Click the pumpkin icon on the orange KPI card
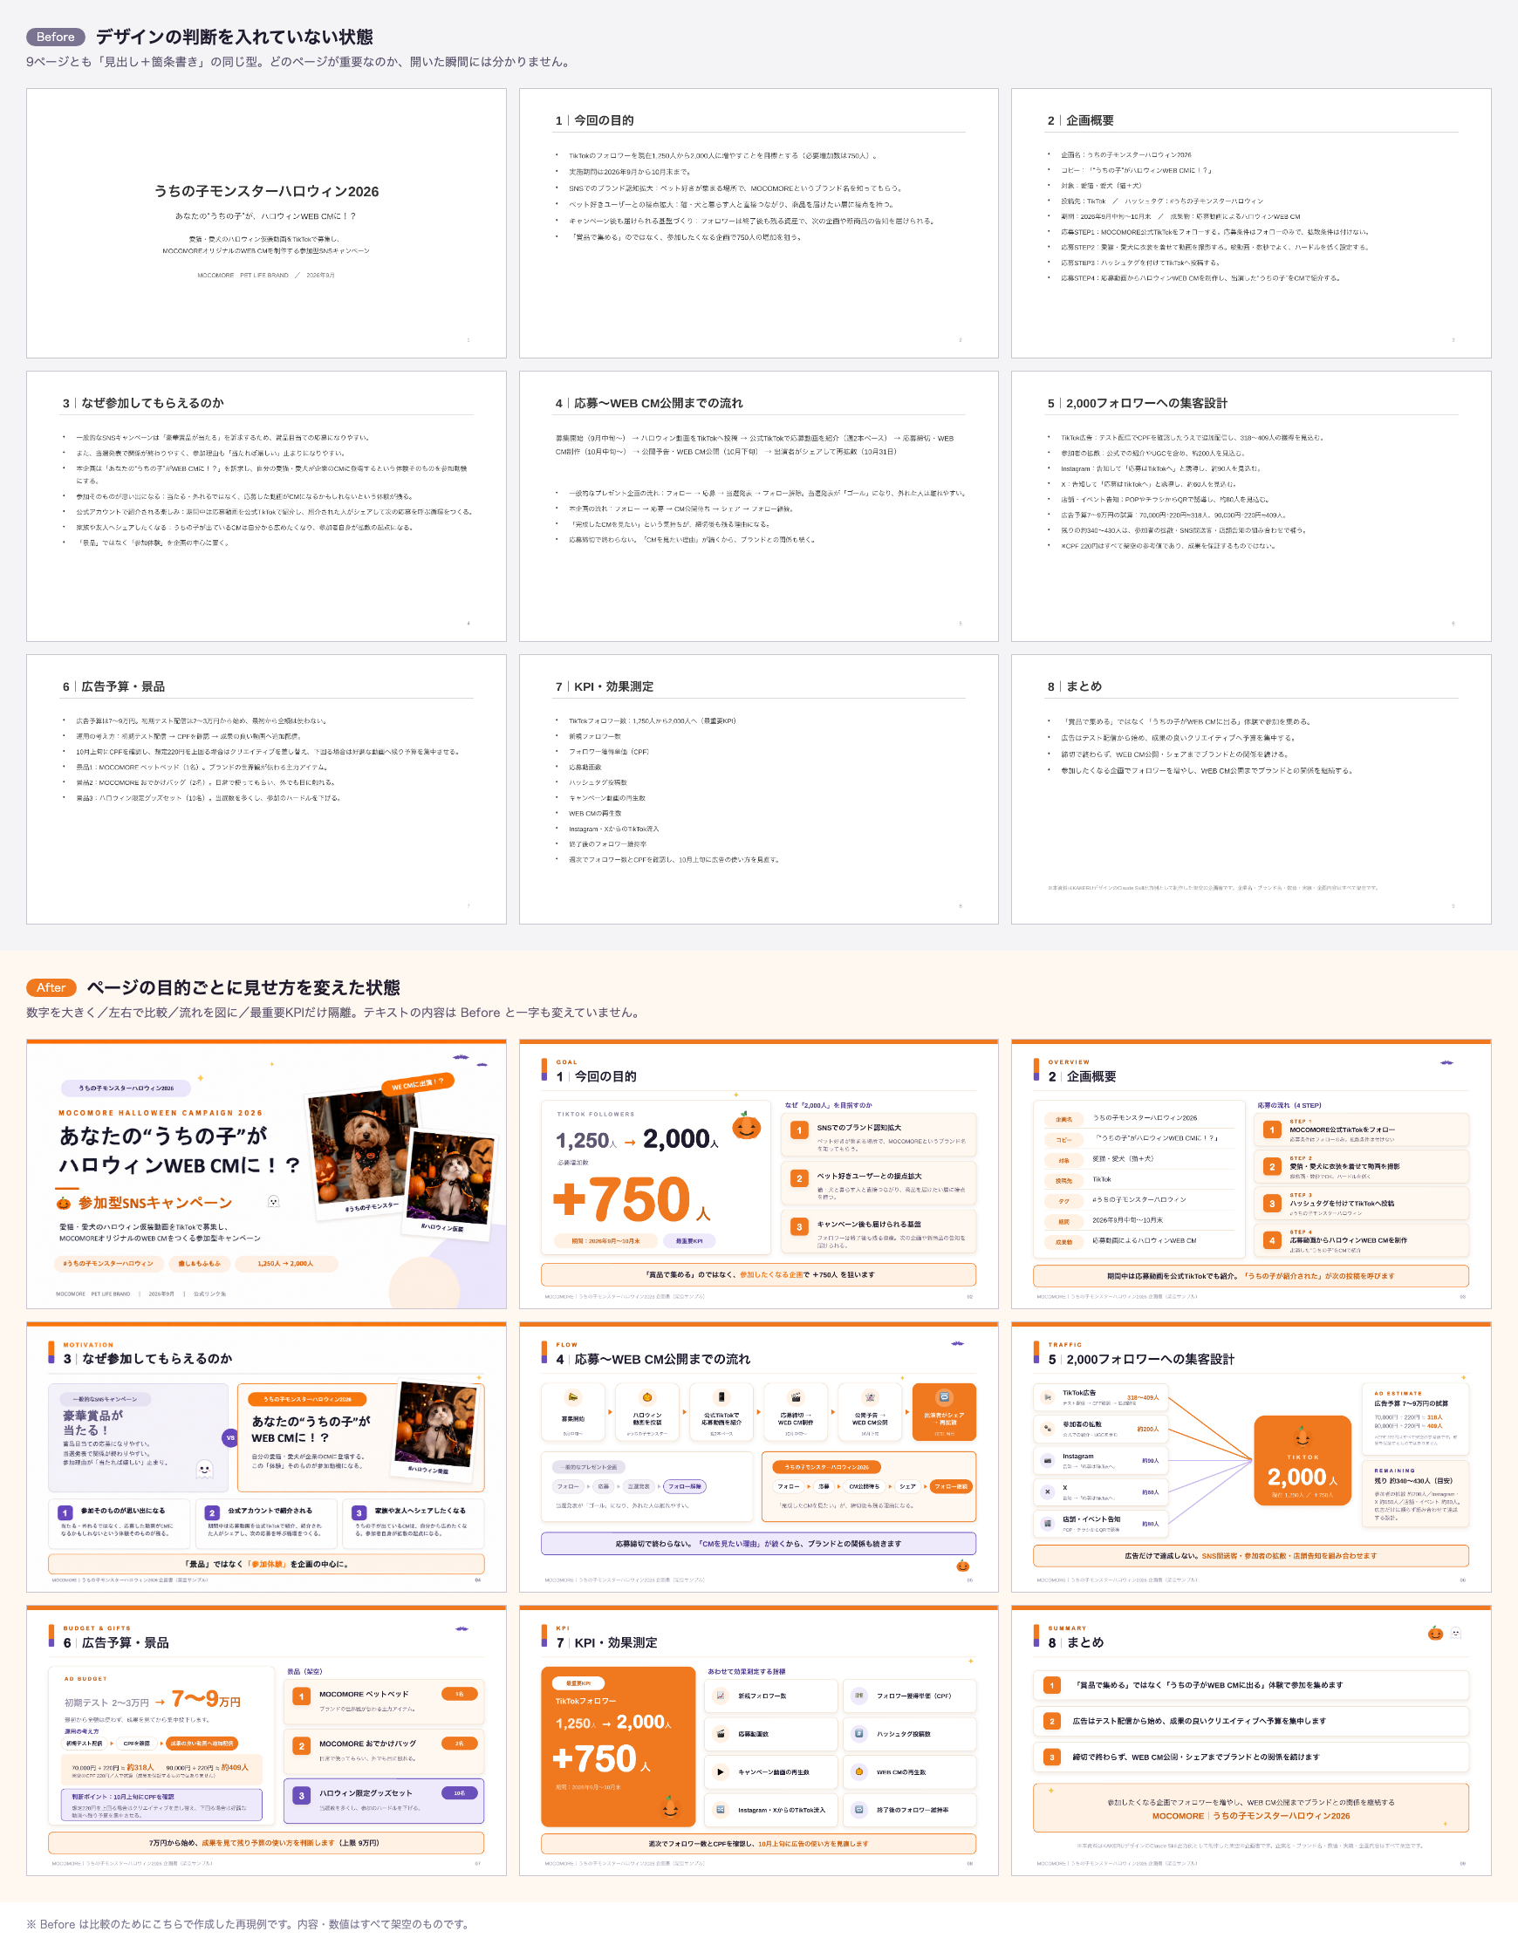The height and width of the screenshot is (1952, 1518). (670, 1807)
